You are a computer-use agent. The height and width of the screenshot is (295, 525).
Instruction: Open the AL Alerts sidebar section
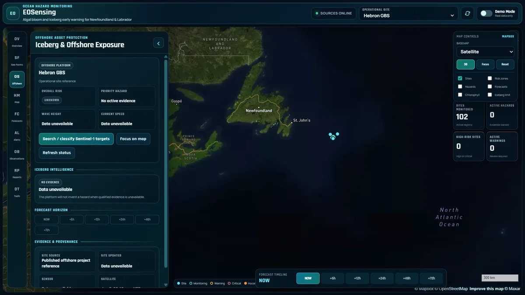[17, 136]
